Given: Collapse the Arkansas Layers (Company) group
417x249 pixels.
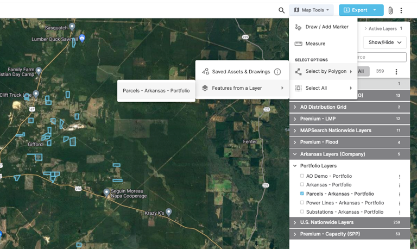Looking at the screenshot, I should 295,154.
